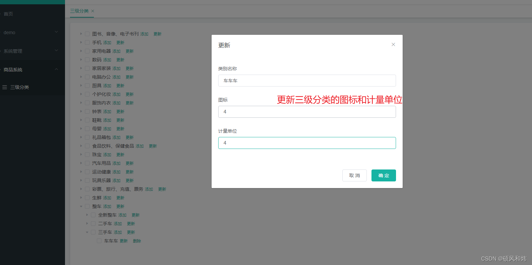Check the 全新整车 checkbox

pos(93,215)
